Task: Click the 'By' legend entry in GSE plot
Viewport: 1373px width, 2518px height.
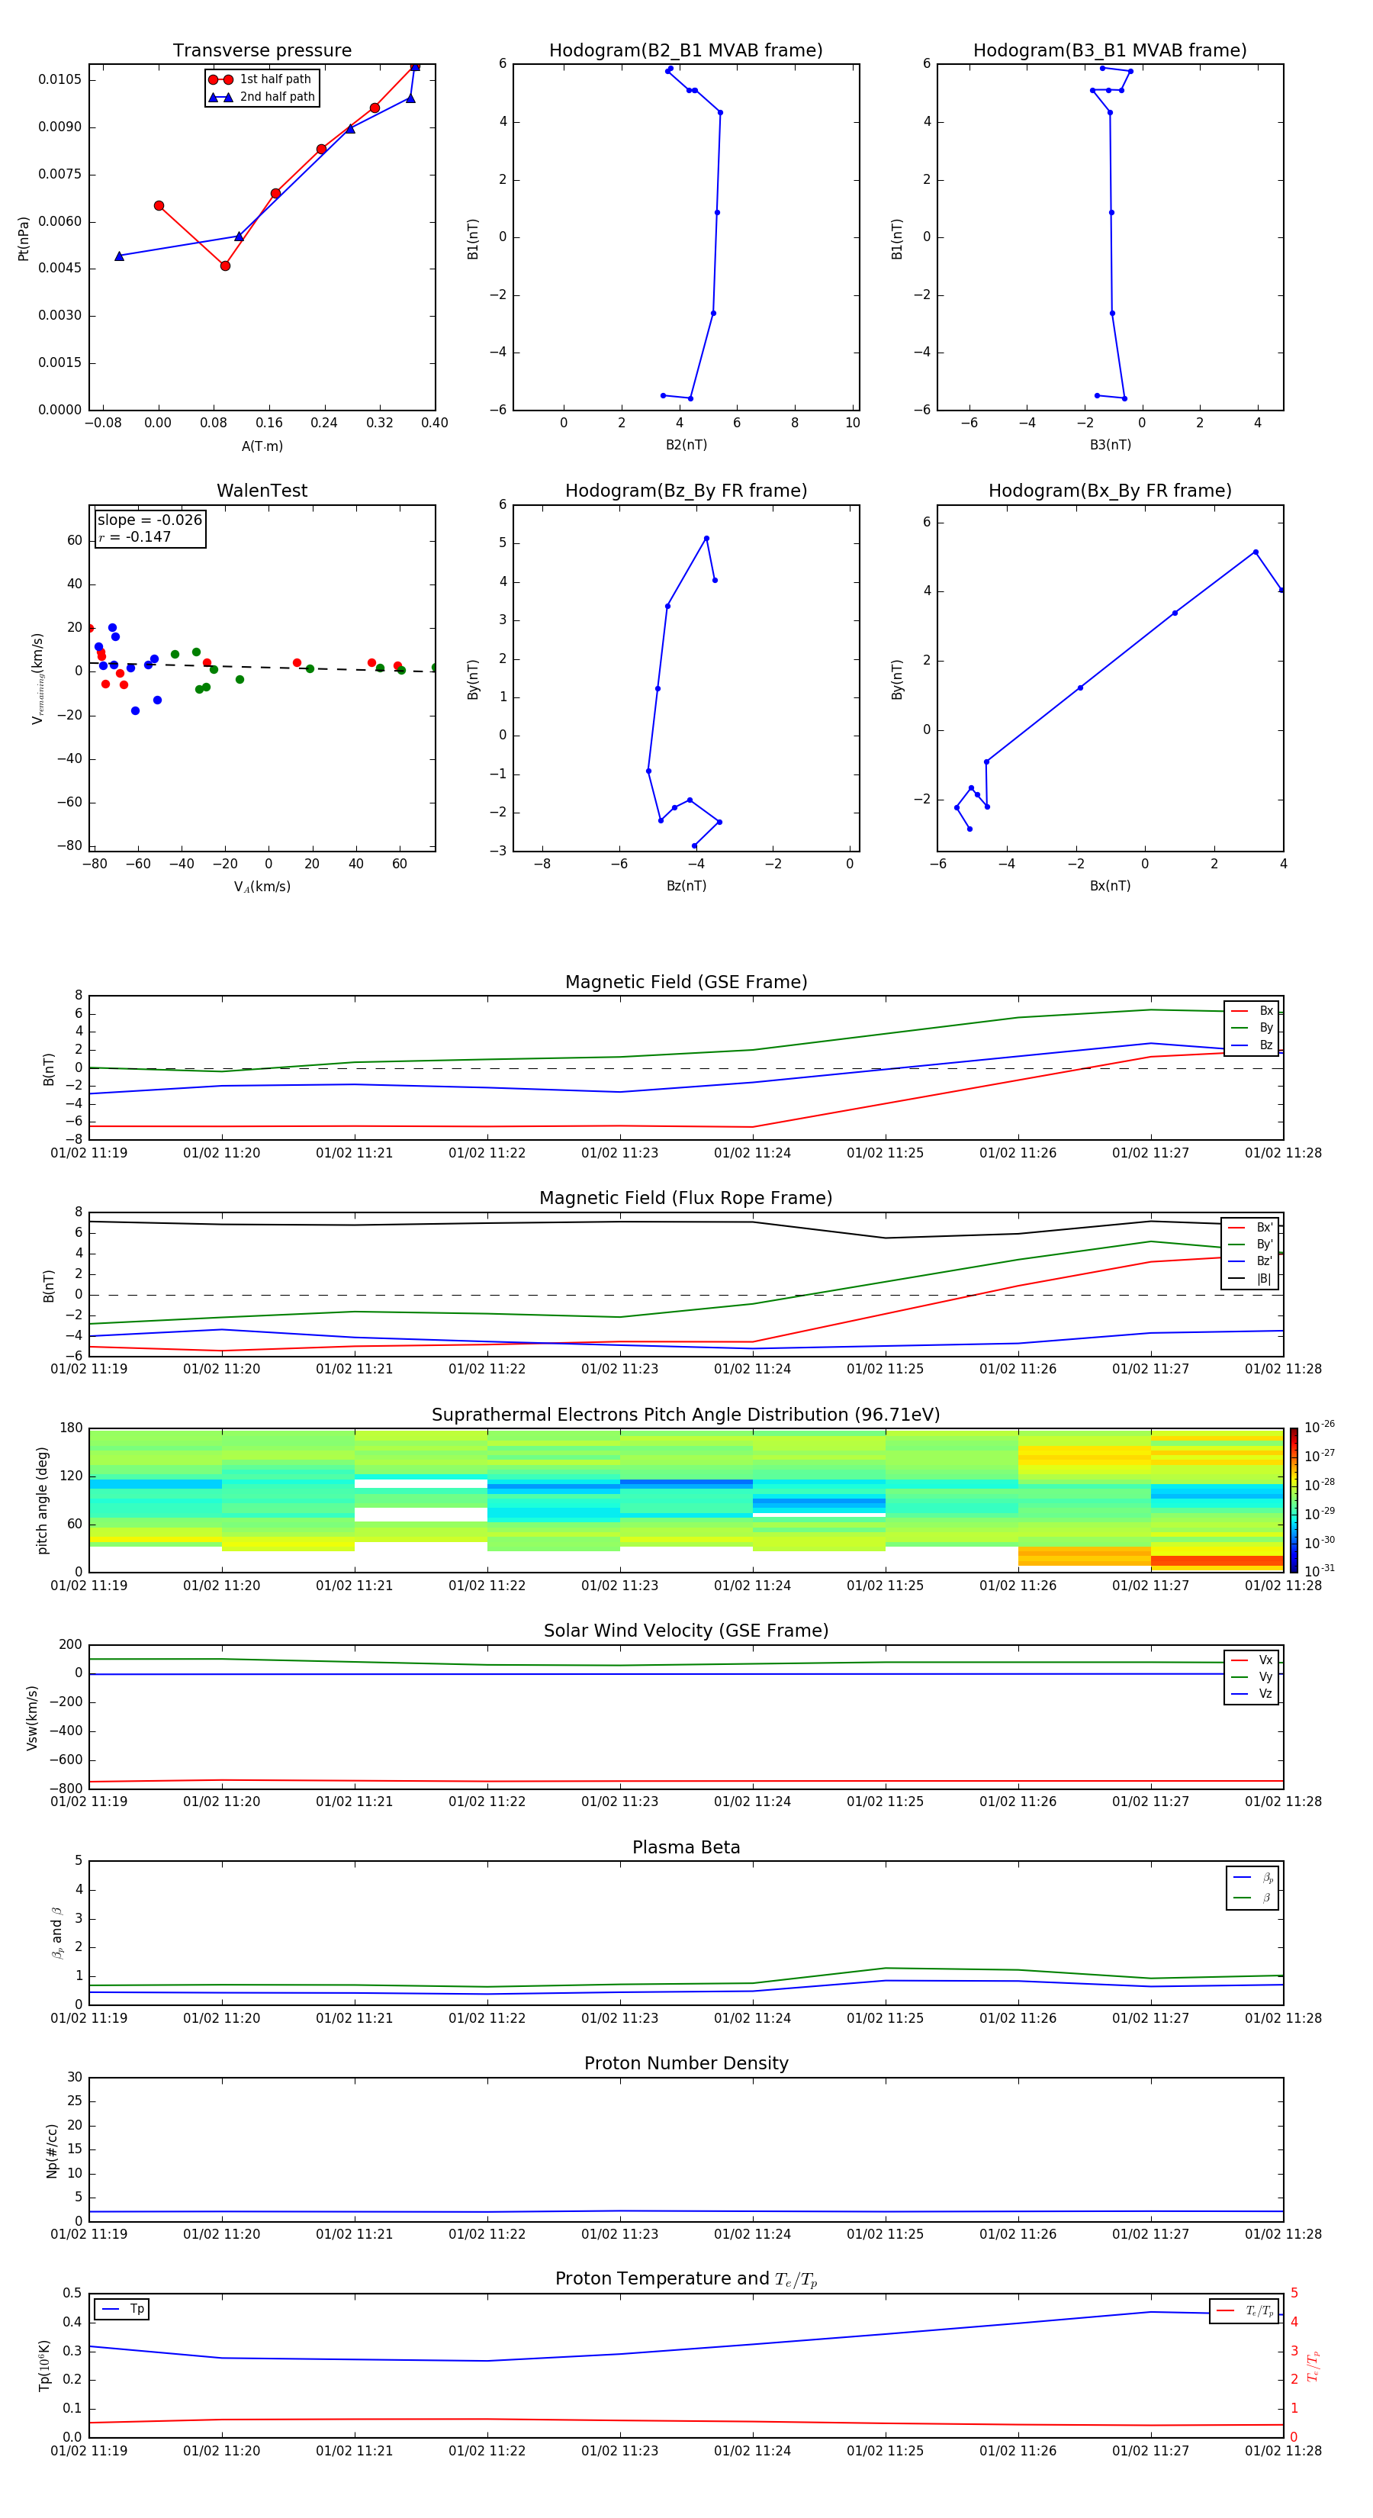Action: (1252, 1027)
